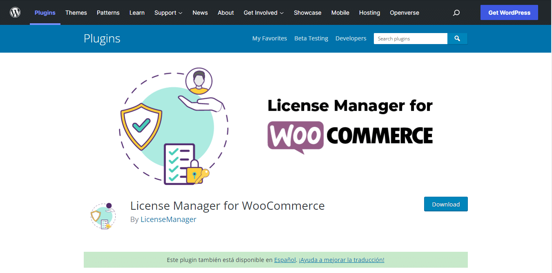Click the Download button
Image resolution: width=552 pixels, height=273 pixels.
pyautogui.click(x=446, y=204)
